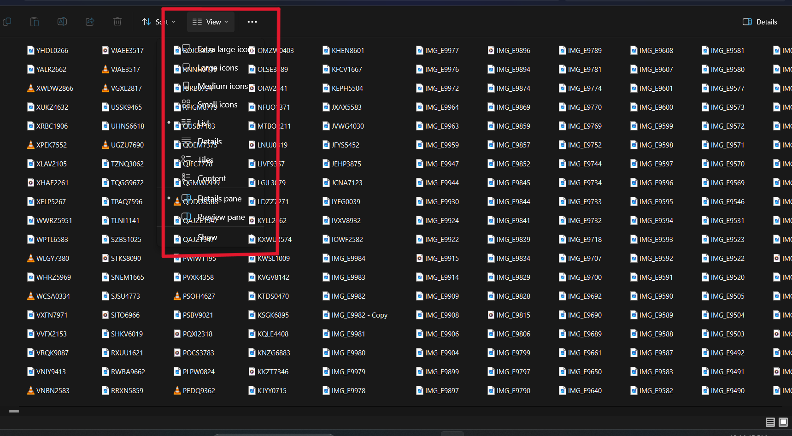Click the Copy icon in the toolbar
The height and width of the screenshot is (436, 792).
pos(7,22)
